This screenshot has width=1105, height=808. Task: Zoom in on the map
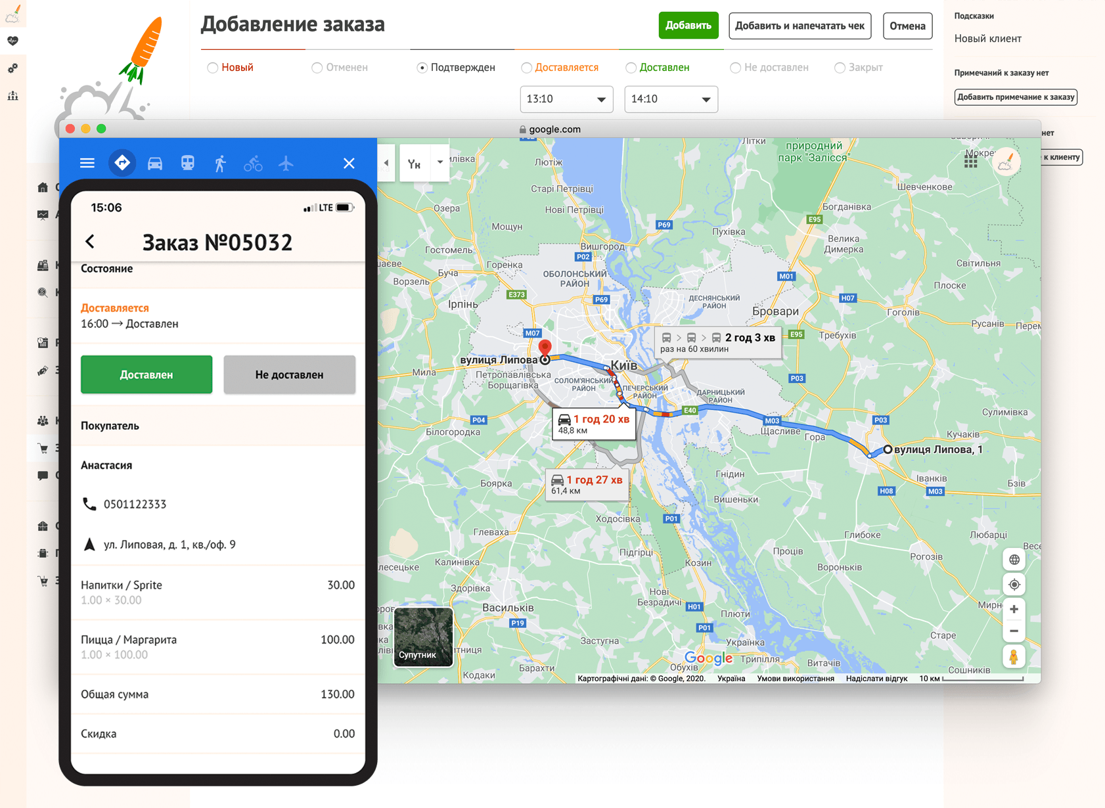pyautogui.click(x=1014, y=609)
